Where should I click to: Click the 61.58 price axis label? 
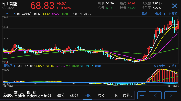pos(5,27)
